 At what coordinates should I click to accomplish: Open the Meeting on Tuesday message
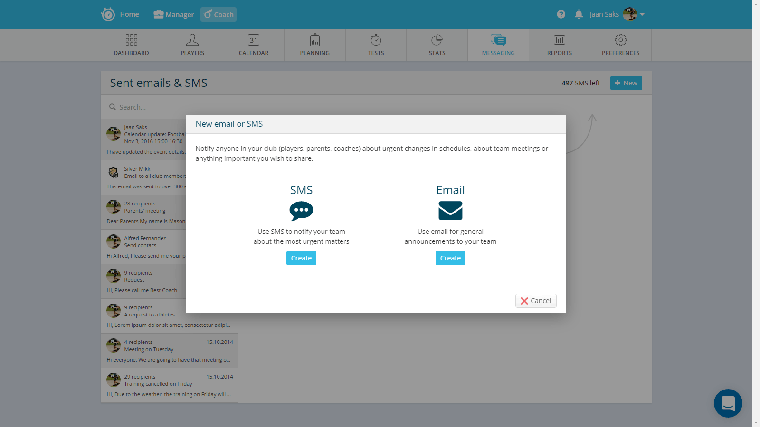click(169, 350)
